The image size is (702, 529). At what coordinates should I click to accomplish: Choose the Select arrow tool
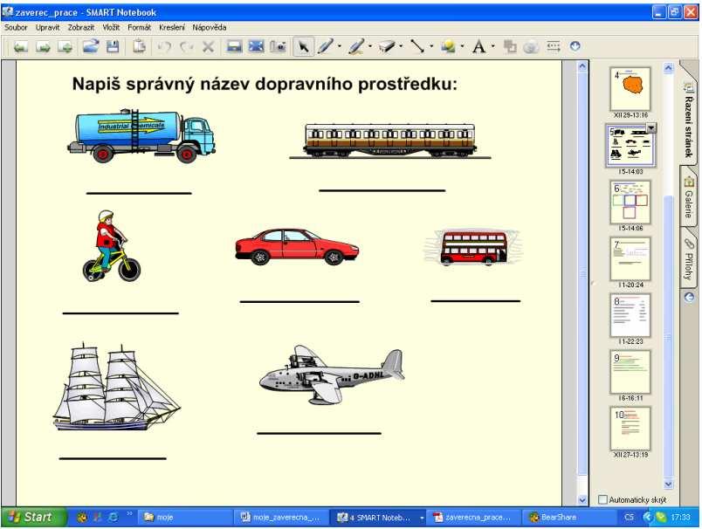pos(303,46)
